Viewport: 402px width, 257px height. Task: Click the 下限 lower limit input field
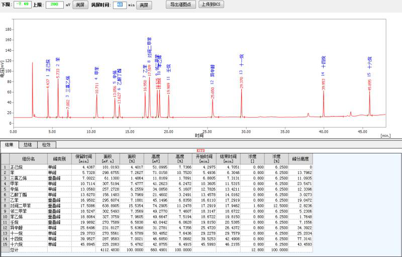click(x=22, y=5)
